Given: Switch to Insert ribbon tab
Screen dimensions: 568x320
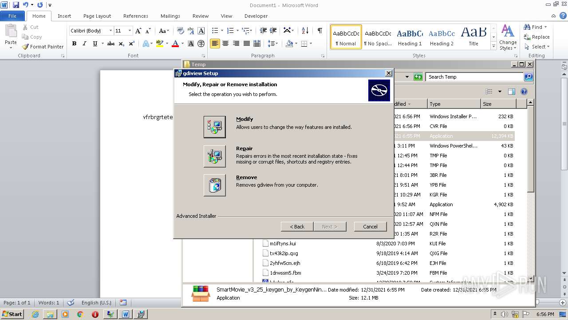Looking at the screenshot, I should tap(64, 16).
